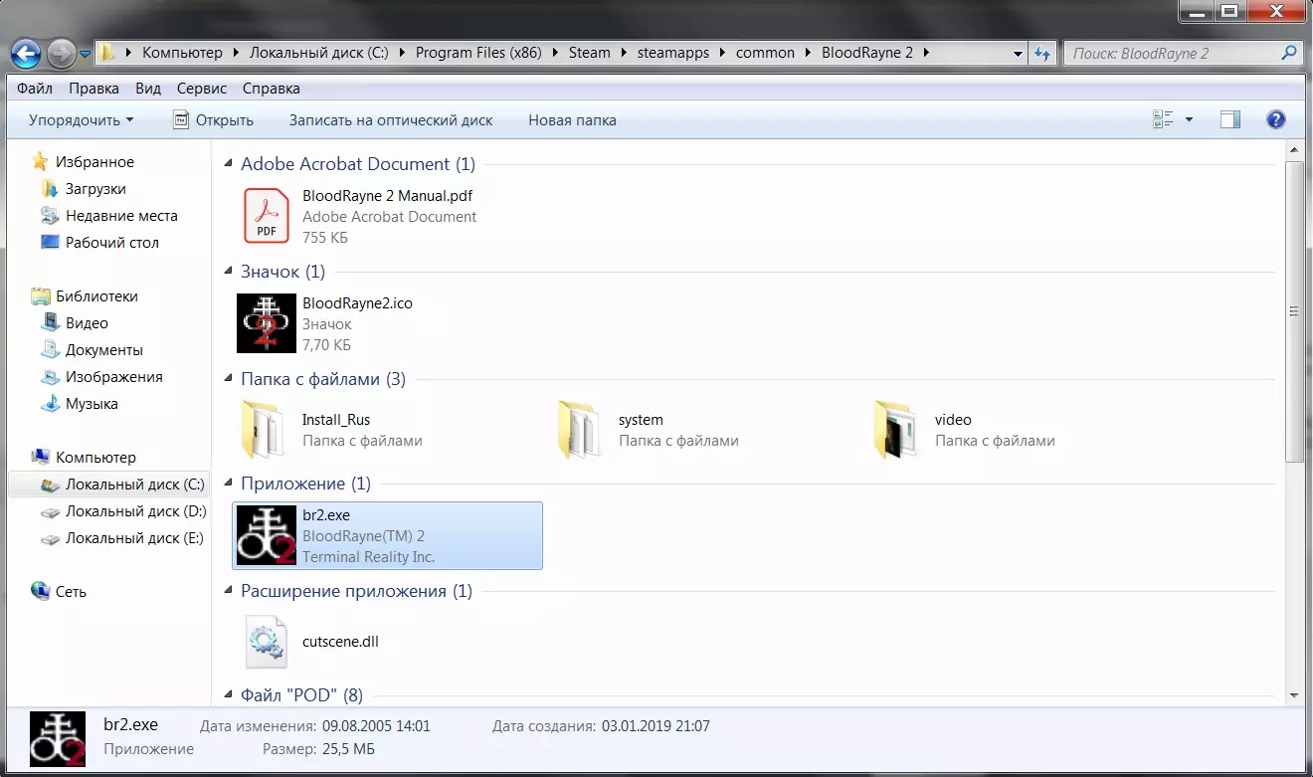Open the Правка menu
1313x777 pixels.
pyautogui.click(x=94, y=89)
